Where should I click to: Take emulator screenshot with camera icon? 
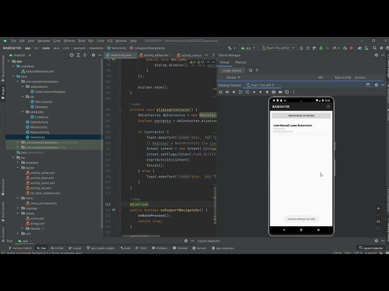(274, 92)
